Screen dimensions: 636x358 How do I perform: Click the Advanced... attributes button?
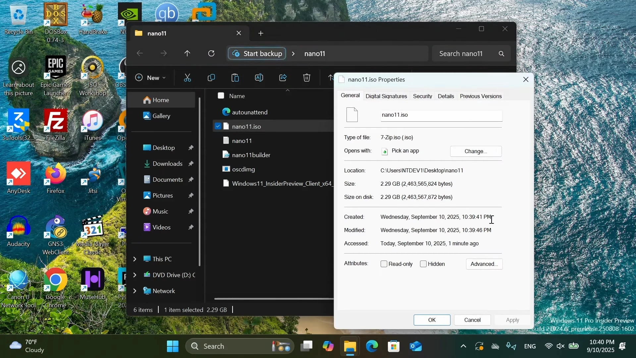pos(485,265)
